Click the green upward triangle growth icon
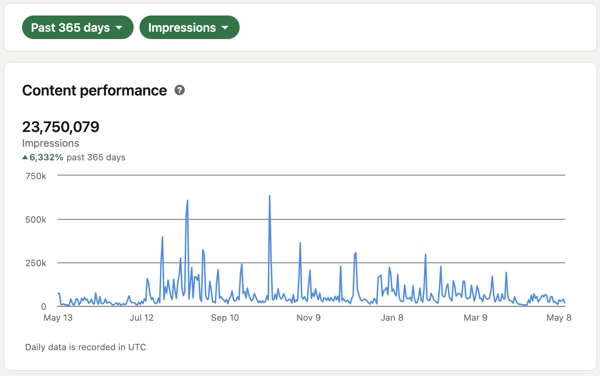 (25, 157)
